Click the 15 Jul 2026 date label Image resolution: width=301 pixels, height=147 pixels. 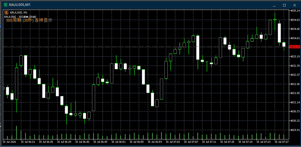point(9,142)
